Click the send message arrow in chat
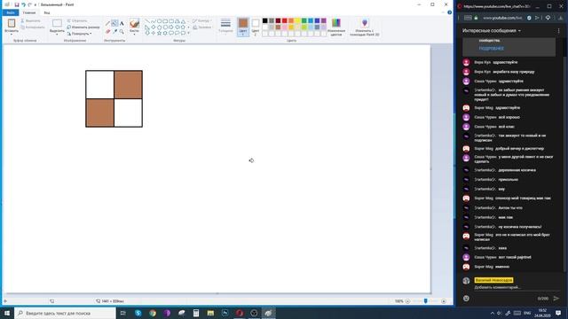568x319 pixels. [x=556, y=299]
